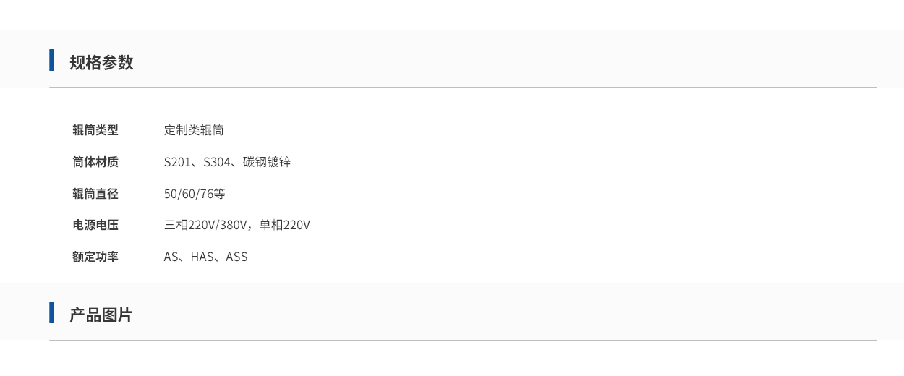Screen dimensions: 904x376
Task: Select the 辊筒类型 label
Action: pos(95,130)
